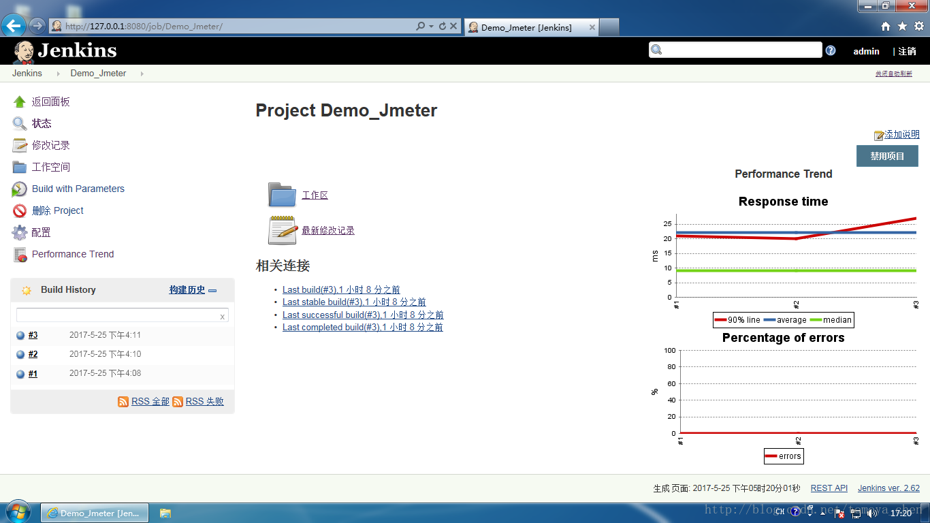This screenshot has width=930, height=523.
Task: Click the edit description pencil icon
Action: click(879, 136)
